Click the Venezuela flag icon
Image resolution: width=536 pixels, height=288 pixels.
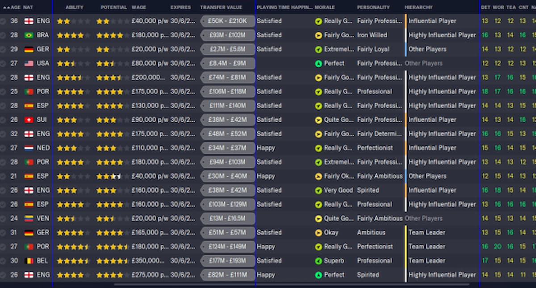28,218
